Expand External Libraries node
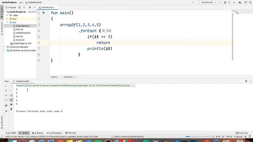This screenshot has height=142, width=253. [x=4, y=47]
